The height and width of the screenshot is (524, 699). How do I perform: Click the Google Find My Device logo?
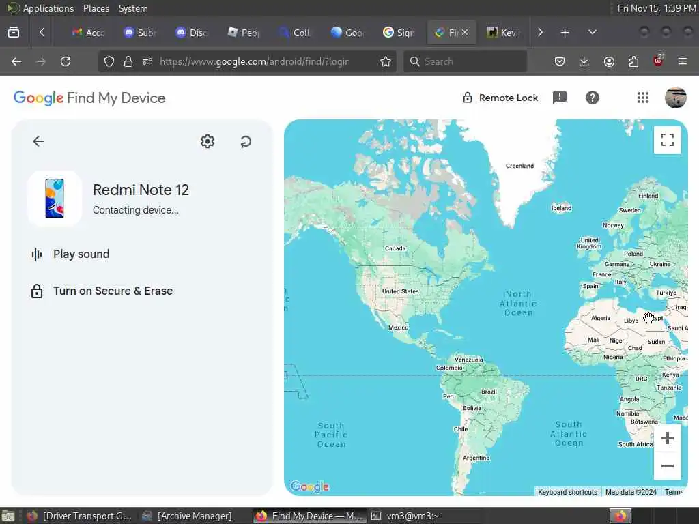click(89, 98)
